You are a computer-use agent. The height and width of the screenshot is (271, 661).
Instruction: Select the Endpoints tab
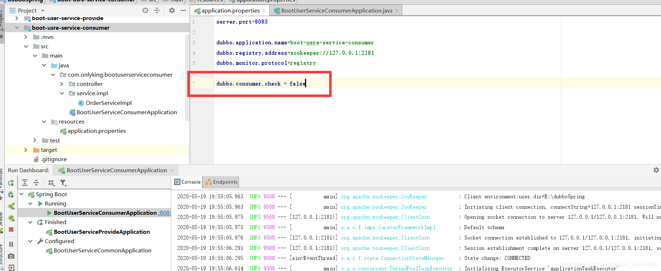pyautogui.click(x=221, y=182)
